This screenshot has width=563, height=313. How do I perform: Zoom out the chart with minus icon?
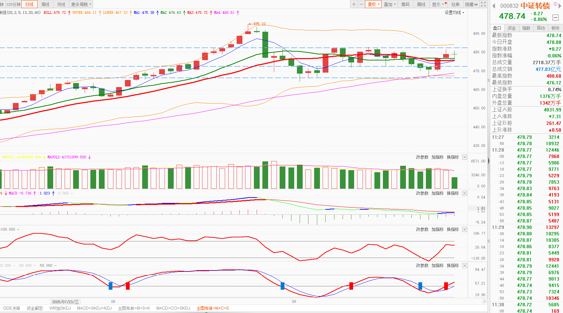point(361,4)
